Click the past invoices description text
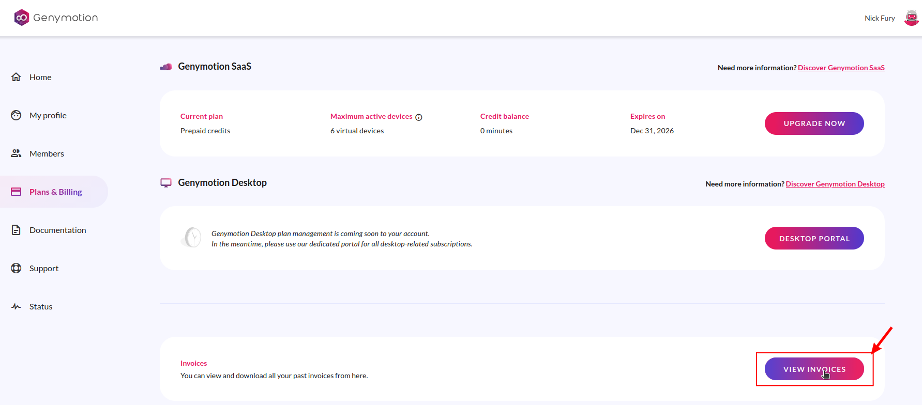This screenshot has height=405, width=922. 274,376
